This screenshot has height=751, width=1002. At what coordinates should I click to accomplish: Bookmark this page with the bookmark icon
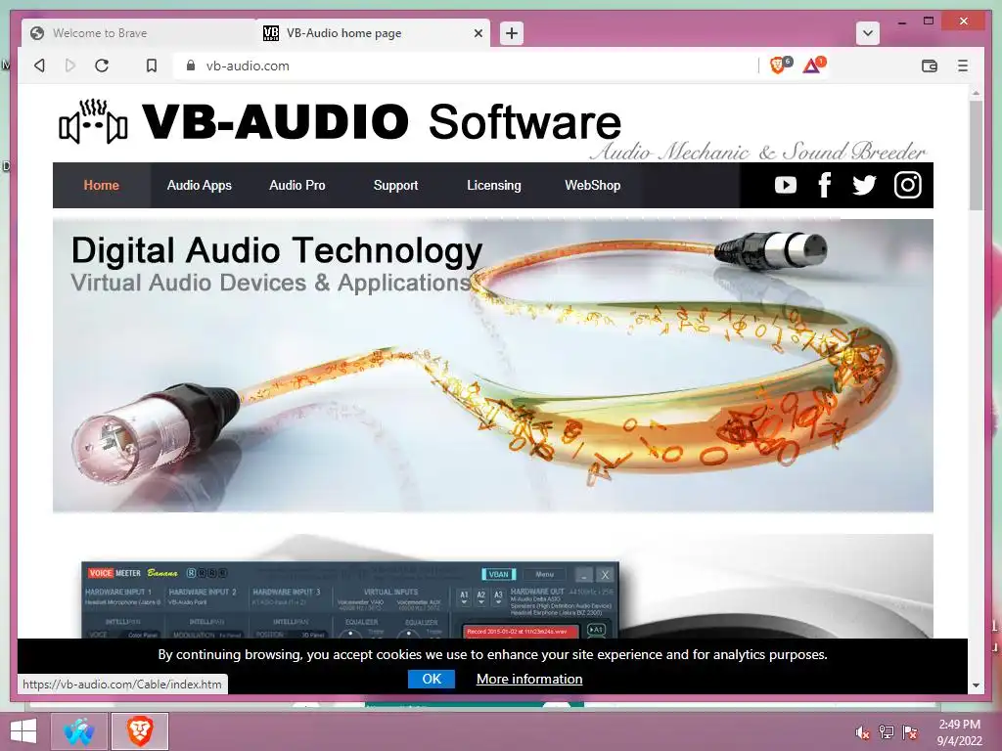152,66
